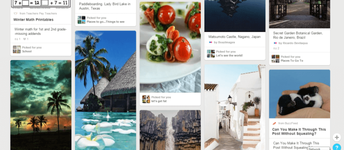The height and width of the screenshot is (150, 344).
Task: Open the Places to go...Things to see board link
Action: pos(105,22)
